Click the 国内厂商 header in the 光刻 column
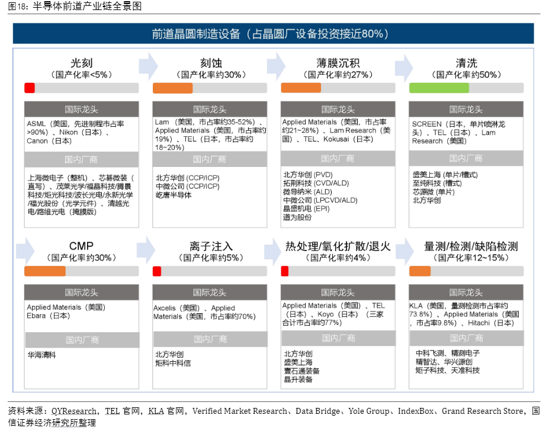546x431 pixels. 82,159
